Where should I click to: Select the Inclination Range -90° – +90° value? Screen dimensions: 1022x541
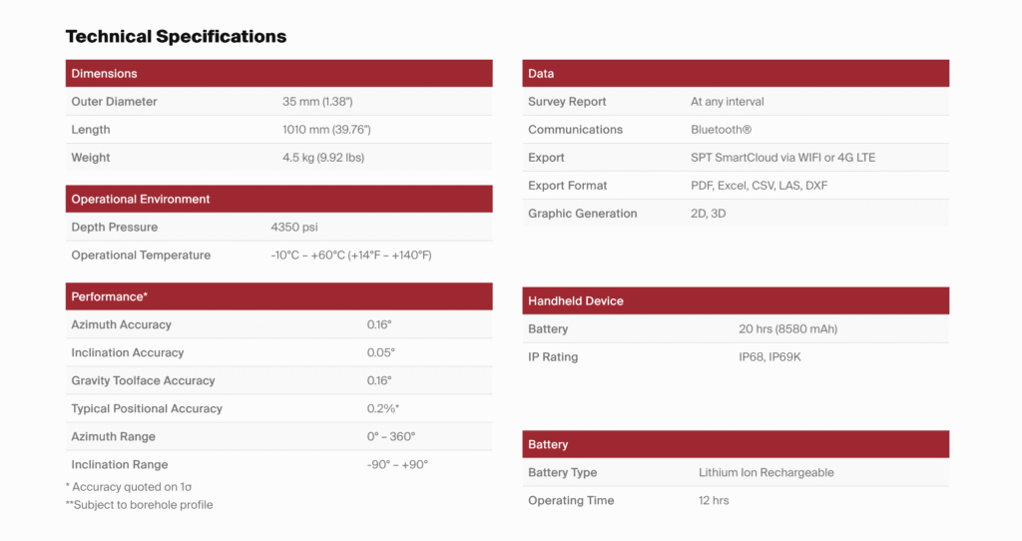pos(397,465)
